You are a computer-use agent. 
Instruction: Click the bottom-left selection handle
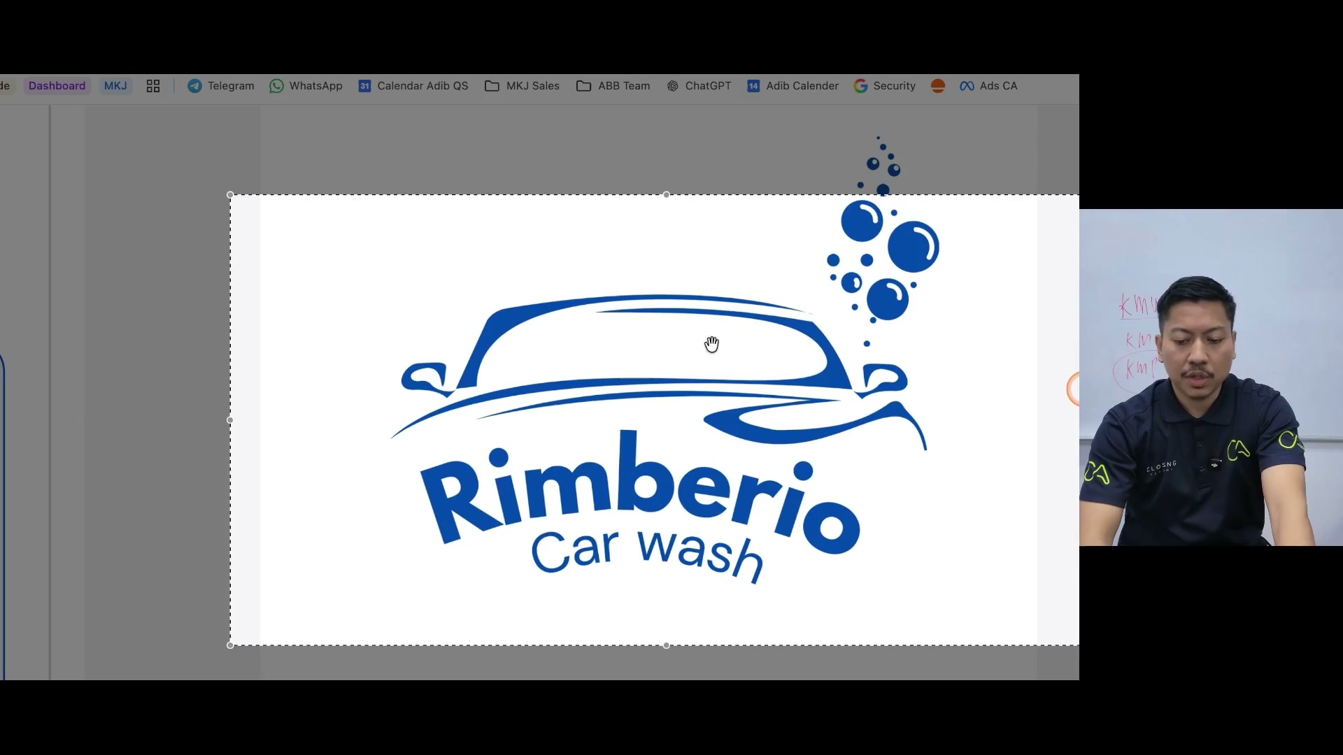(x=230, y=645)
